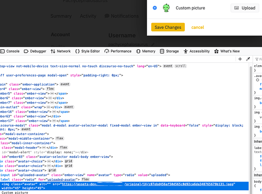Expand ellipsis in ember6 div
Screen dimensions: 262x194
pos(50,98)
